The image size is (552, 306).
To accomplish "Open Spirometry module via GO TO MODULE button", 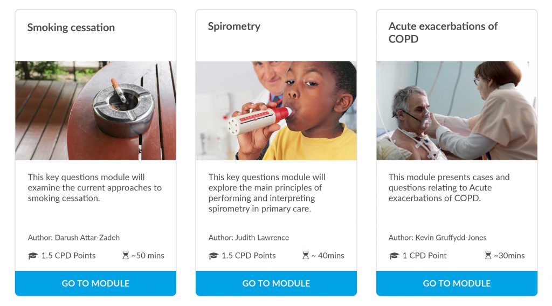I will click(276, 283).
